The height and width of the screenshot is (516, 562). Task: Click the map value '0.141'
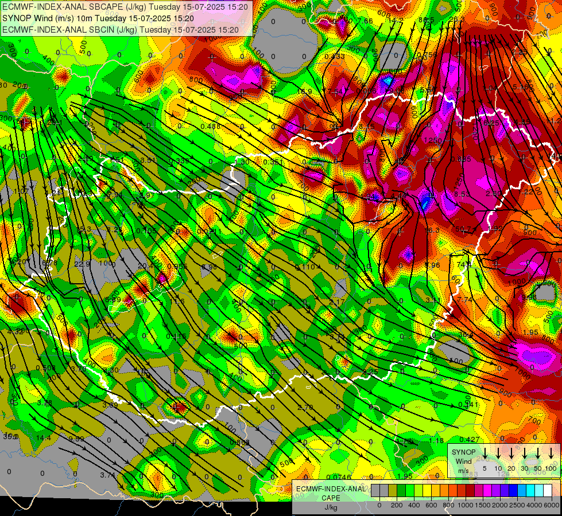(468, 405)
